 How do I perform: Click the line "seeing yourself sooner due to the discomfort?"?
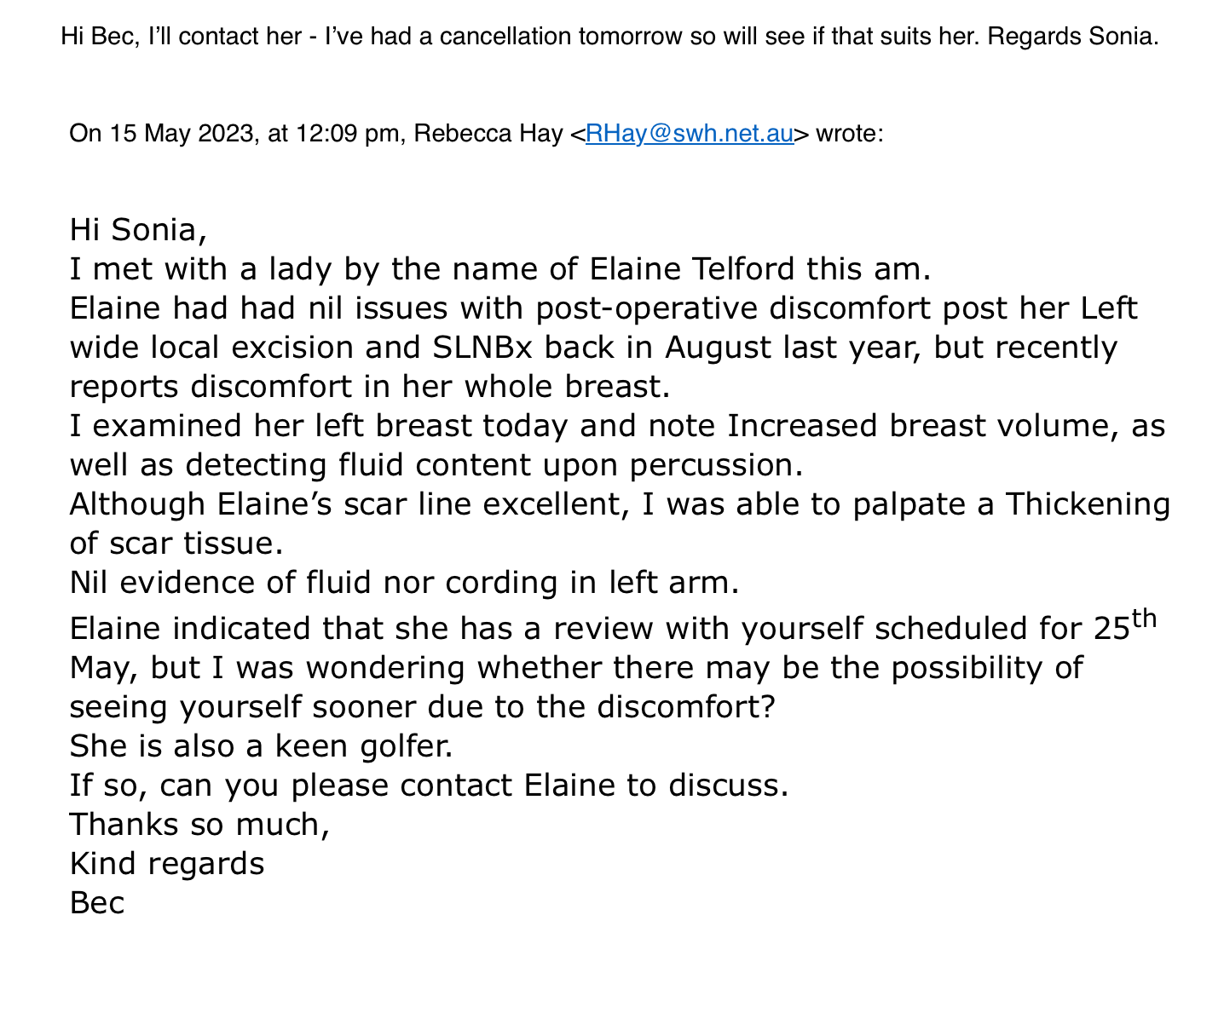[x=422, y=706]
